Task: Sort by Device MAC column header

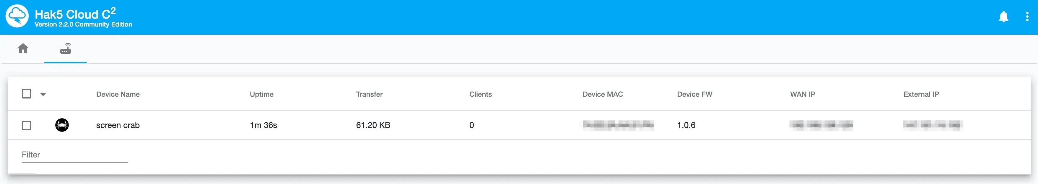Action: 602,94
